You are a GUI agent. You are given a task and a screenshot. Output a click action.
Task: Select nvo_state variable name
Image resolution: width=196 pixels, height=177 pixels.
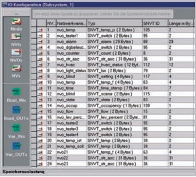[66, 100]
